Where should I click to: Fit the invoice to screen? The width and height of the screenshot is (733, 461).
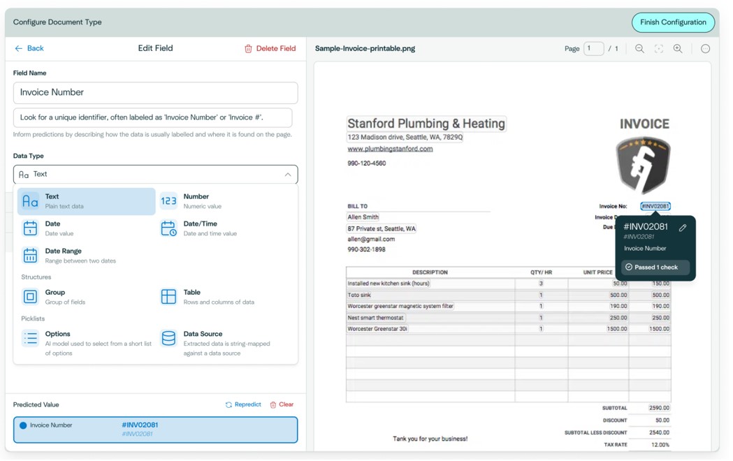(659, 48)
